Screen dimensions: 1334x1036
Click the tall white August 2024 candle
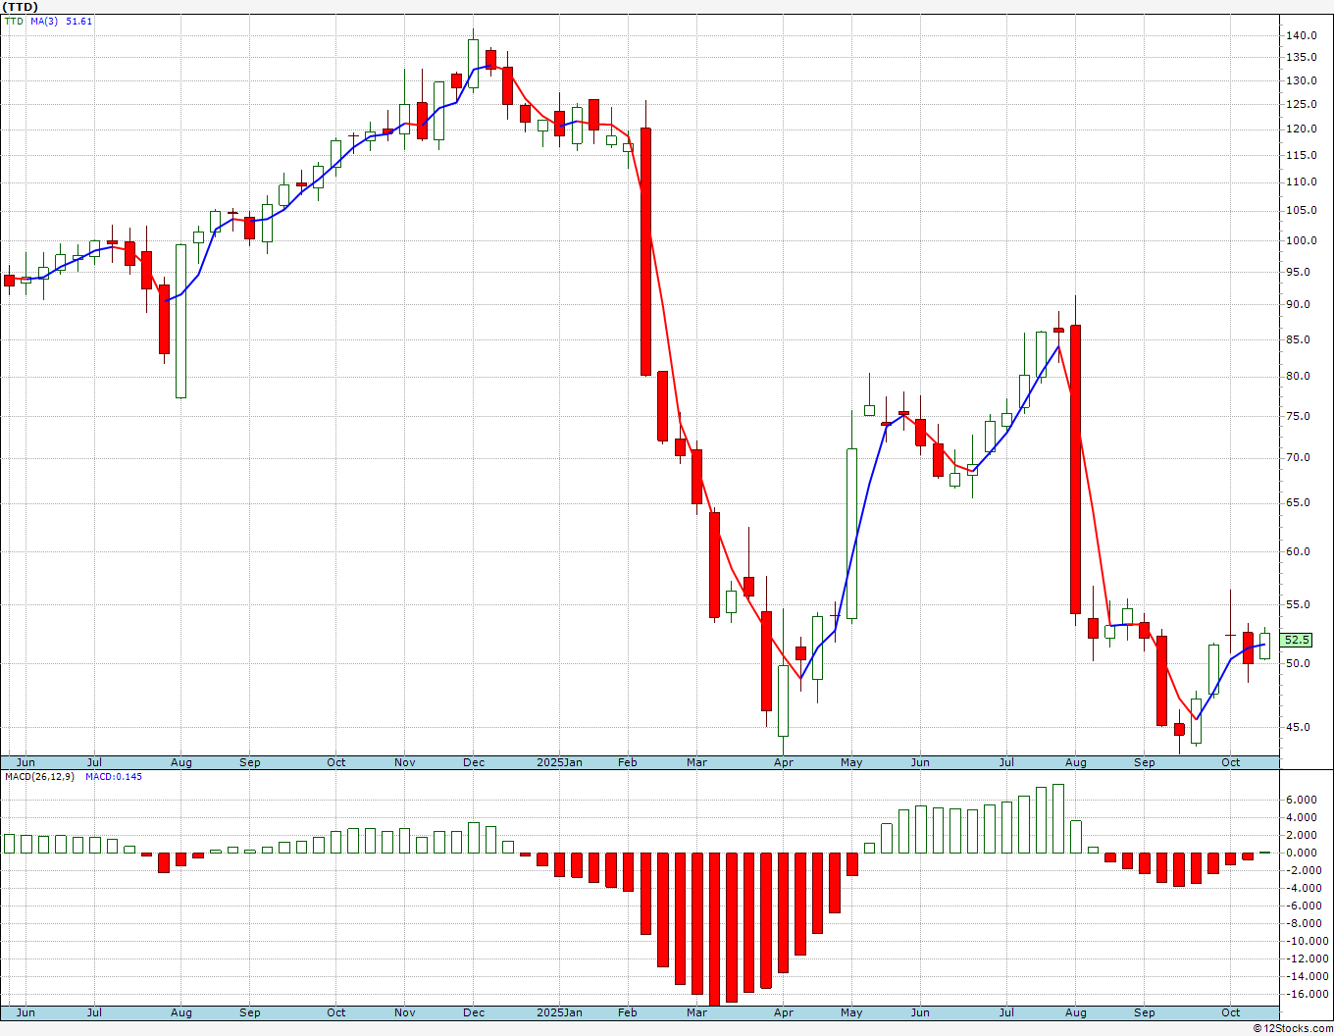click(180, 321)
